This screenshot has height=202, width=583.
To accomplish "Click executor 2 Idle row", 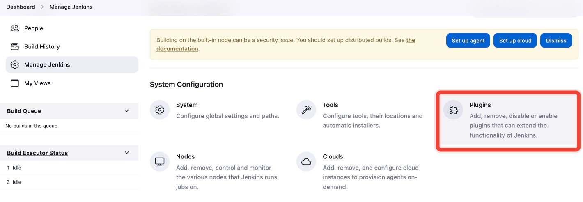I will point(69,182).
